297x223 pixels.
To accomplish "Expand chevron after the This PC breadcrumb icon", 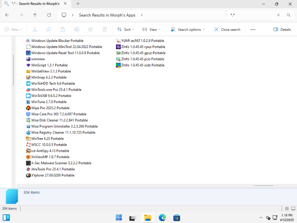I will [73, 15].
